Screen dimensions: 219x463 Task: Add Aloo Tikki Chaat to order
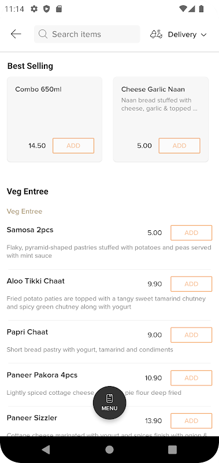point(191,284)
